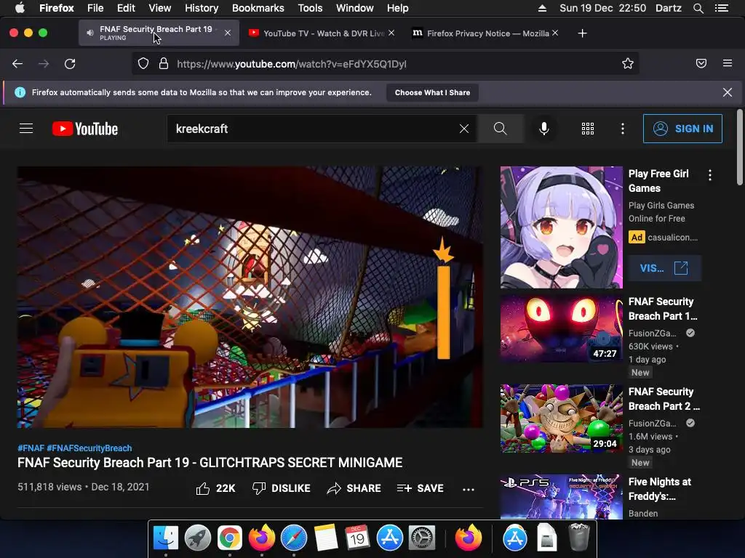Click FNAF Security Breach Part 1 title

point(663,309)
